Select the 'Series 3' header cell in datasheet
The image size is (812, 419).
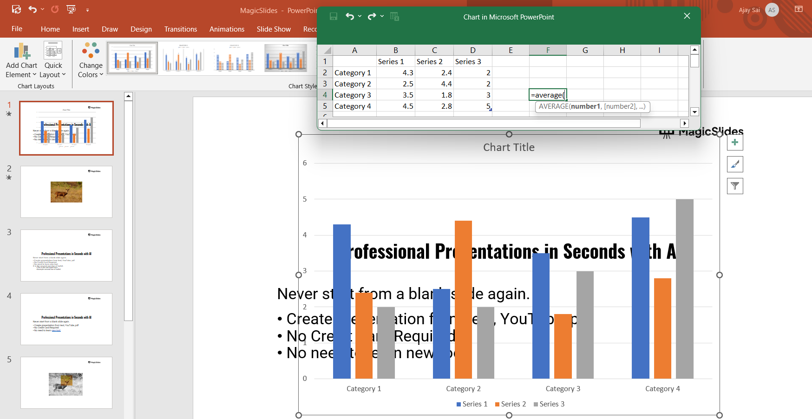473,61
